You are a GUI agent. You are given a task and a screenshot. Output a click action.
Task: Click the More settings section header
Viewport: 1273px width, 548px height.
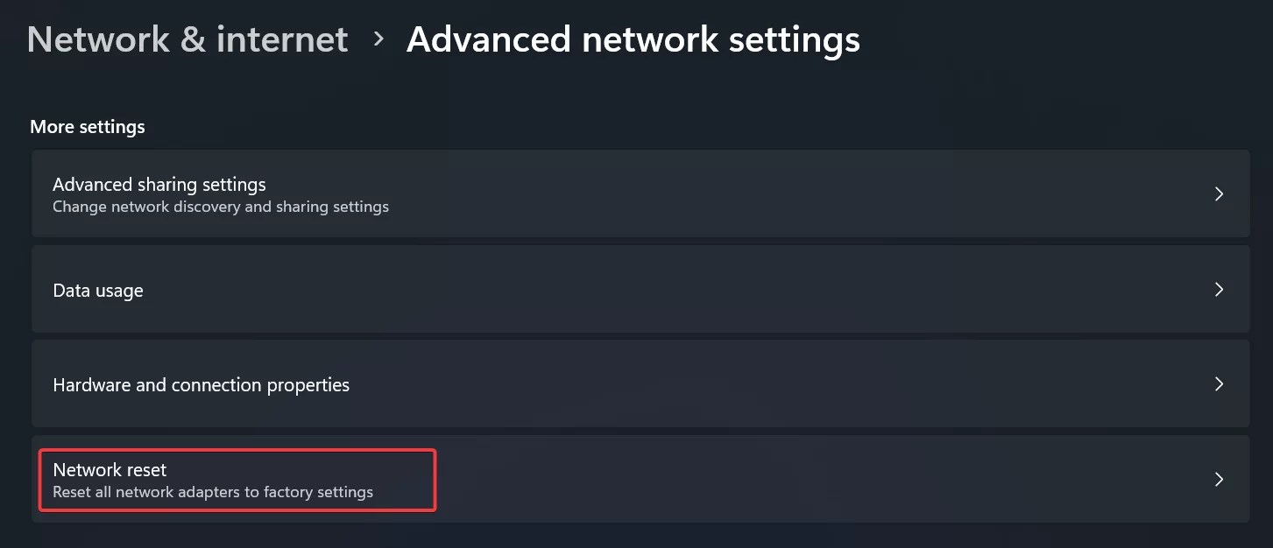87,126
